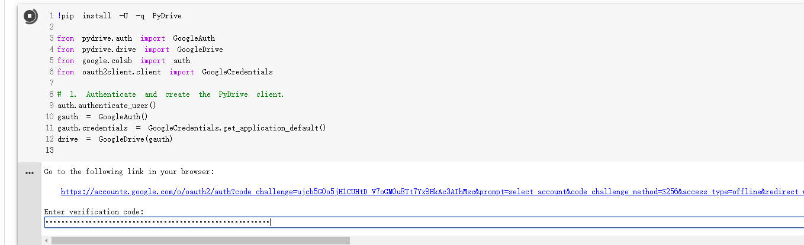Focus the verification code input field
Screen dimensions: 804x245
[424, 223]
